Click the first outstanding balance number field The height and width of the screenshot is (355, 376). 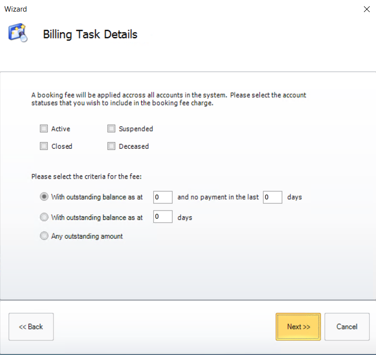click(x=163, y=197)
